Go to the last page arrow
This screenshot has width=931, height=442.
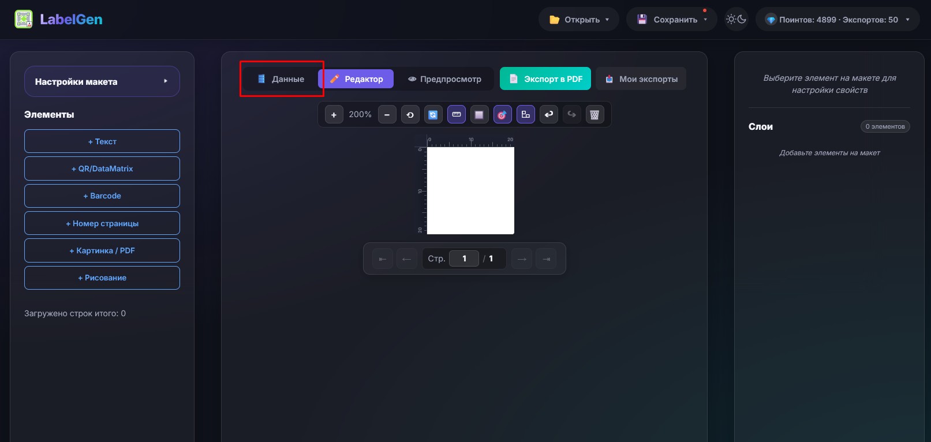546,259
